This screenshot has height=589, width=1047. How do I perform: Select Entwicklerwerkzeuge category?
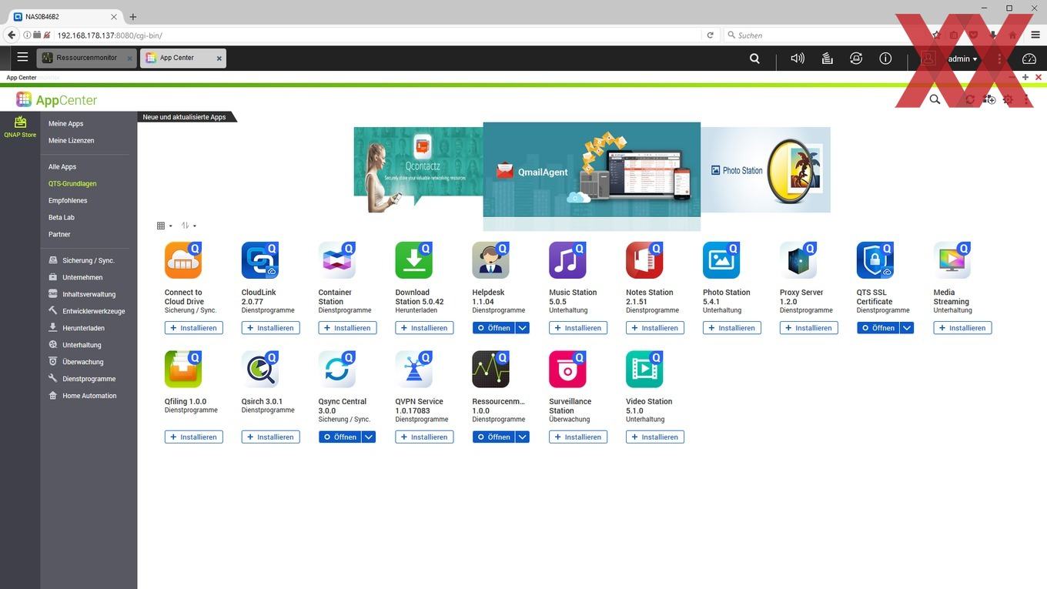click(87, 311)
